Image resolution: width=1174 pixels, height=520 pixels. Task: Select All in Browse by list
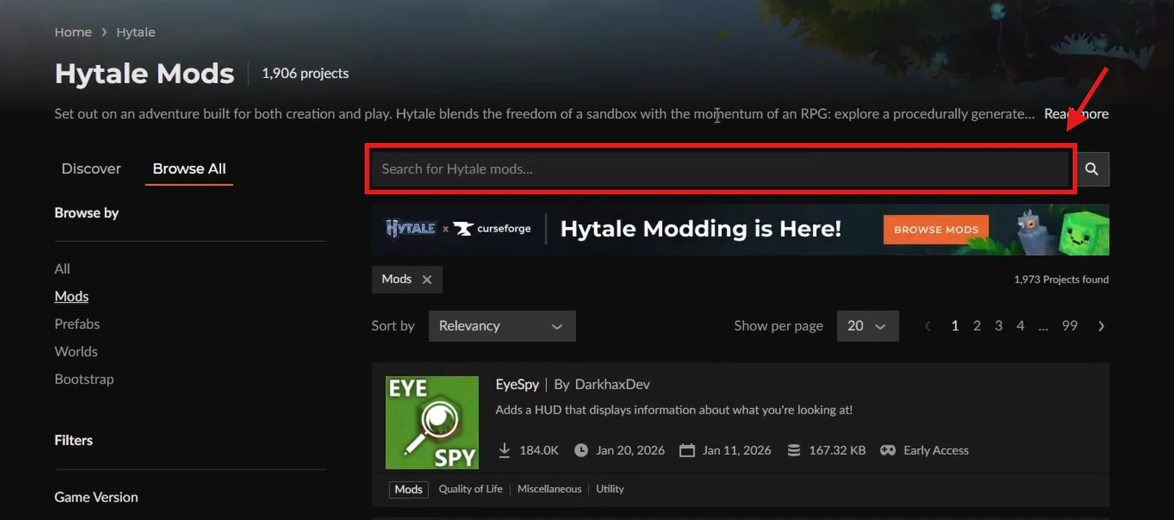coord(62,269)
